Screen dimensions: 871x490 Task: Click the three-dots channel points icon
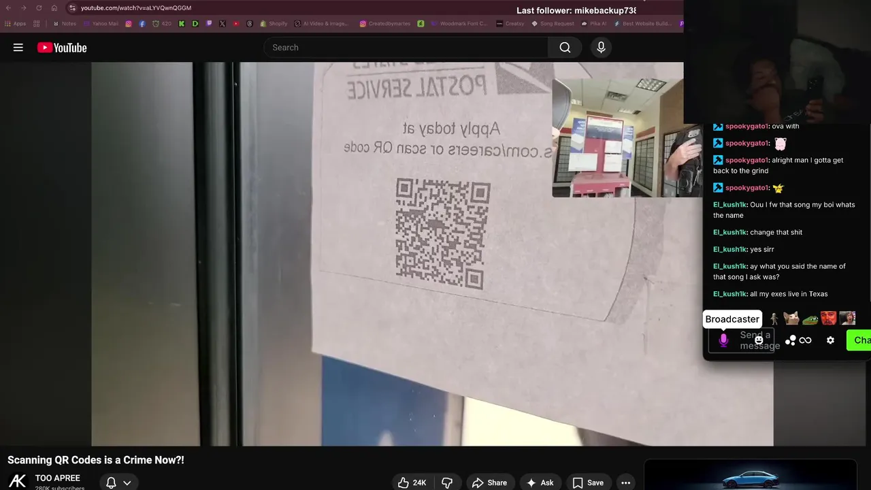coord(790,340)
